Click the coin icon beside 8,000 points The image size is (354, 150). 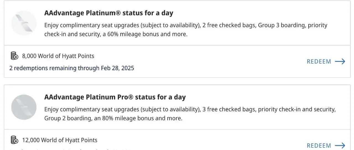pyautogui.click(x=14, y=56)
